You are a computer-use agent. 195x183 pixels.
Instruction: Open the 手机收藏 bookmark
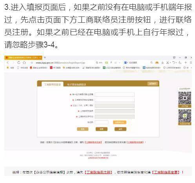tap(22, 67)
